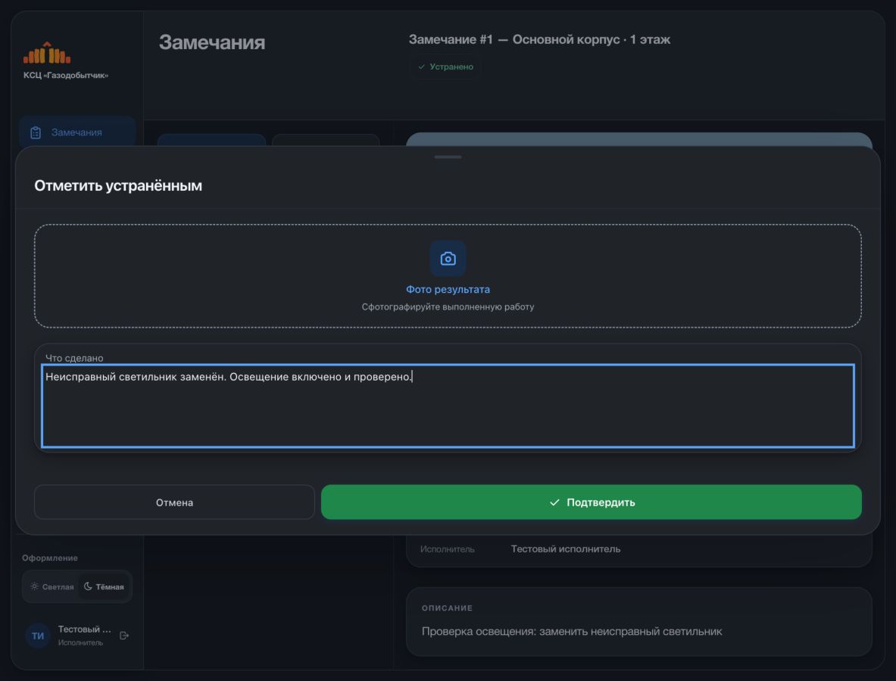Click the photo upload drop zone hint text

448,306
